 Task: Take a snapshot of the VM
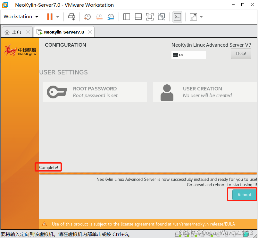point(87,17)
